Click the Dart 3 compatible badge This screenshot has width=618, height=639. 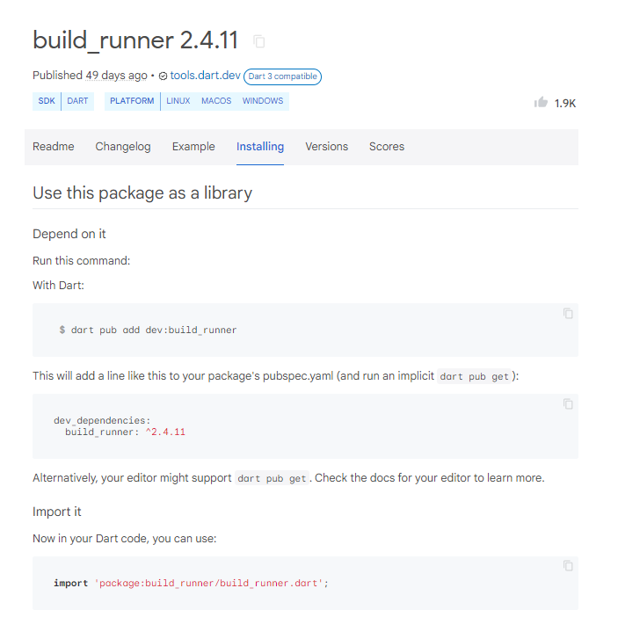(x=282, y=76)
